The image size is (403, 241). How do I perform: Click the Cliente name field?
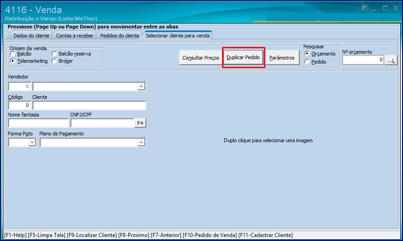(x=89, y=105)
